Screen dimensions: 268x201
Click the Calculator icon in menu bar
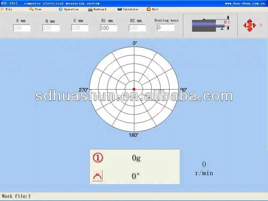point(120,9)
